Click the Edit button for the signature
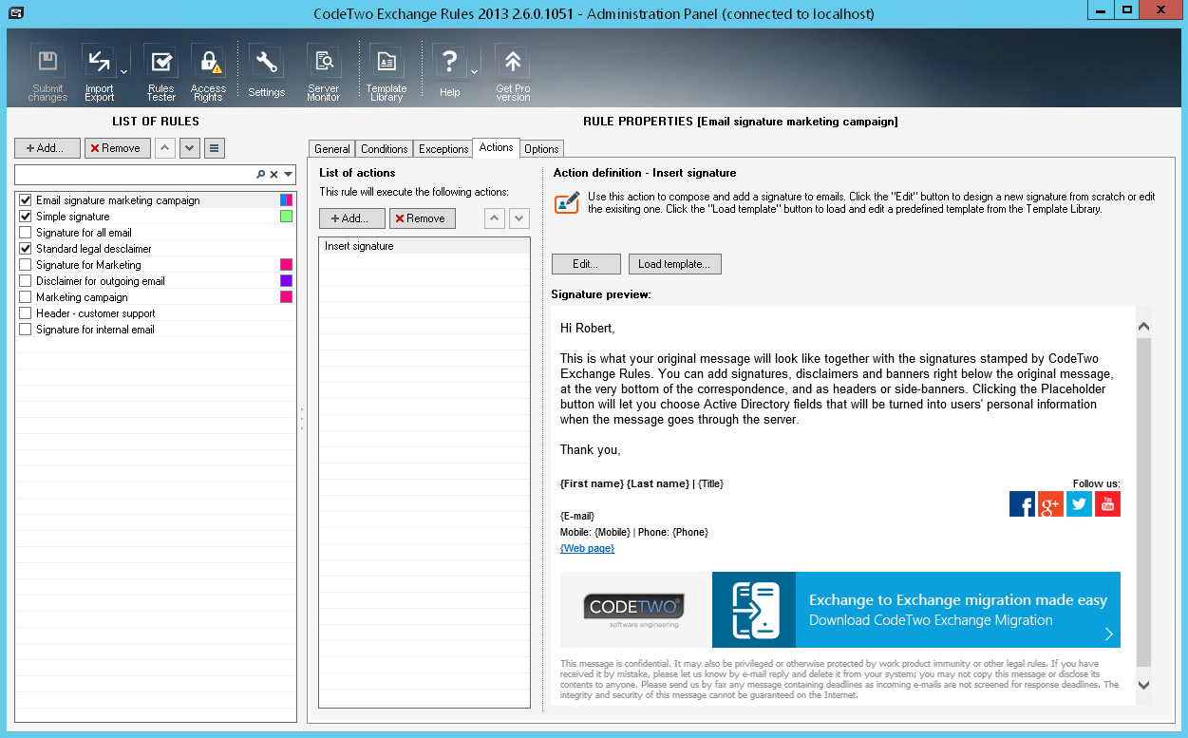Image resolution: width=1188 pixels, height=738 pixels. [x=586, y=264]
